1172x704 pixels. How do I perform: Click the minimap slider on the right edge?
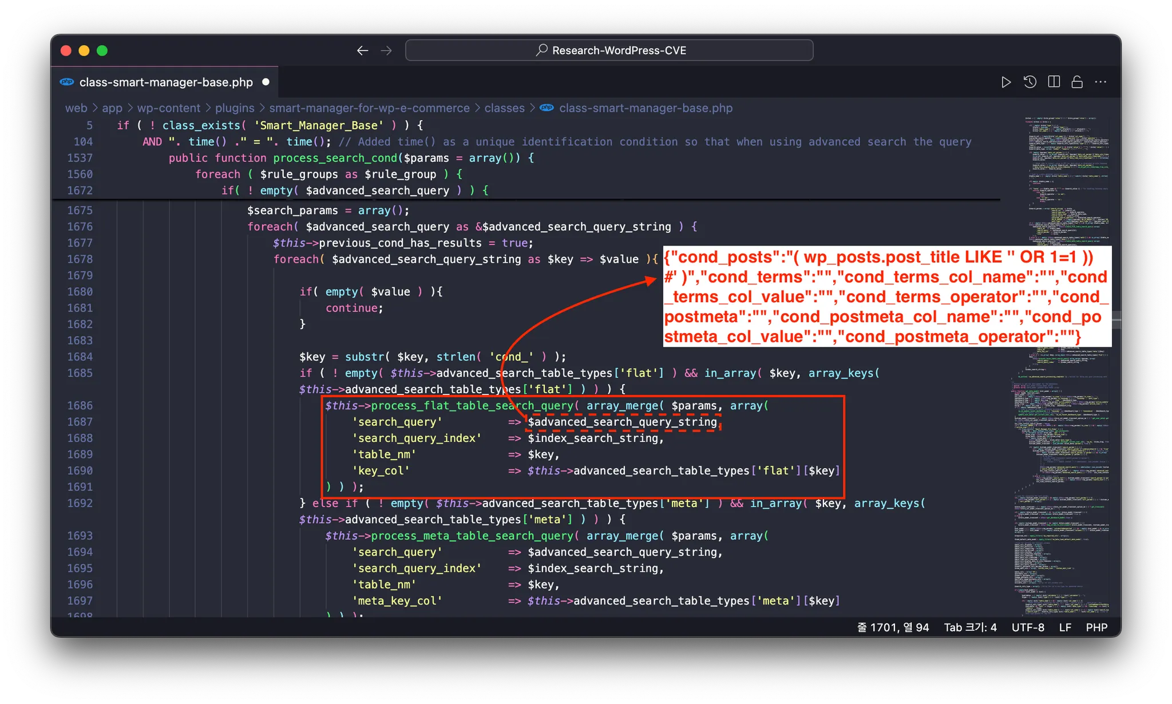(1115, 321)
